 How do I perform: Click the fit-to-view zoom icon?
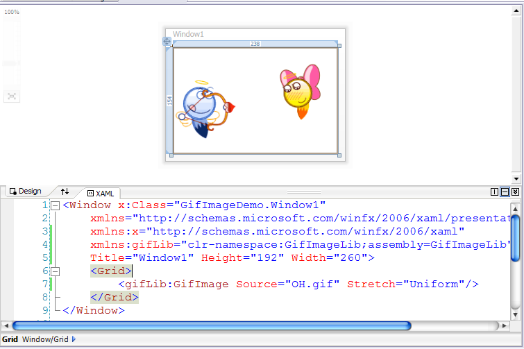click(x=12, y=96)
